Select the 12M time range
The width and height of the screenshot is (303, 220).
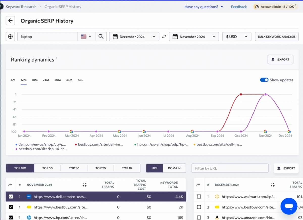tap(23, 80)
